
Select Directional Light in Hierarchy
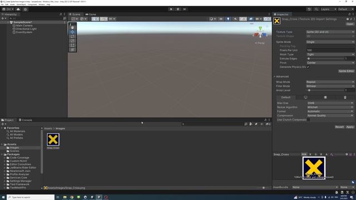(x=26, y=29)
